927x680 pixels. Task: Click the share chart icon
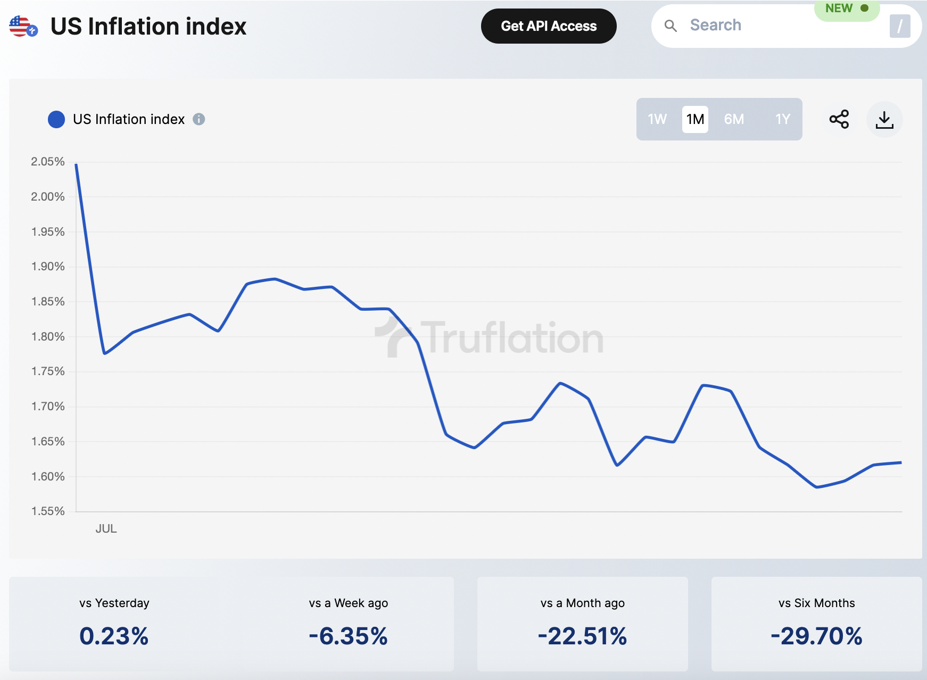pos(839,119)
